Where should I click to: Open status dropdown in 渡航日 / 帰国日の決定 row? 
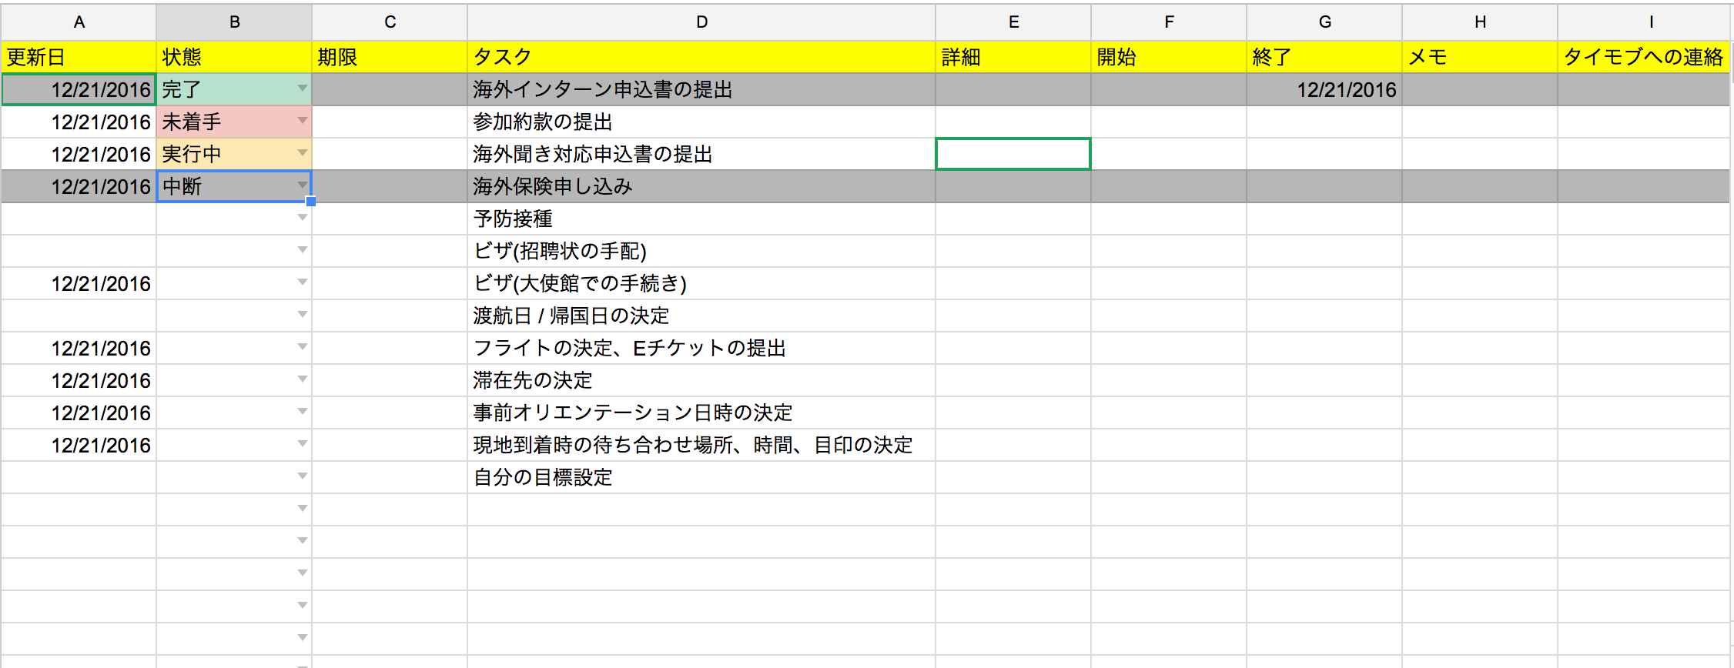(x=303, y=315)
